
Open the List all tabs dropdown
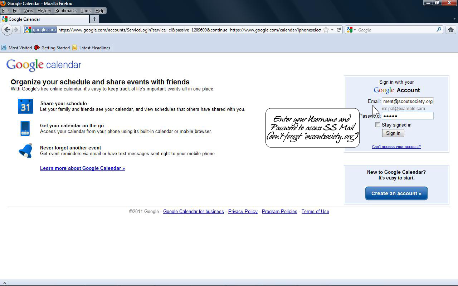click(454, 19)
